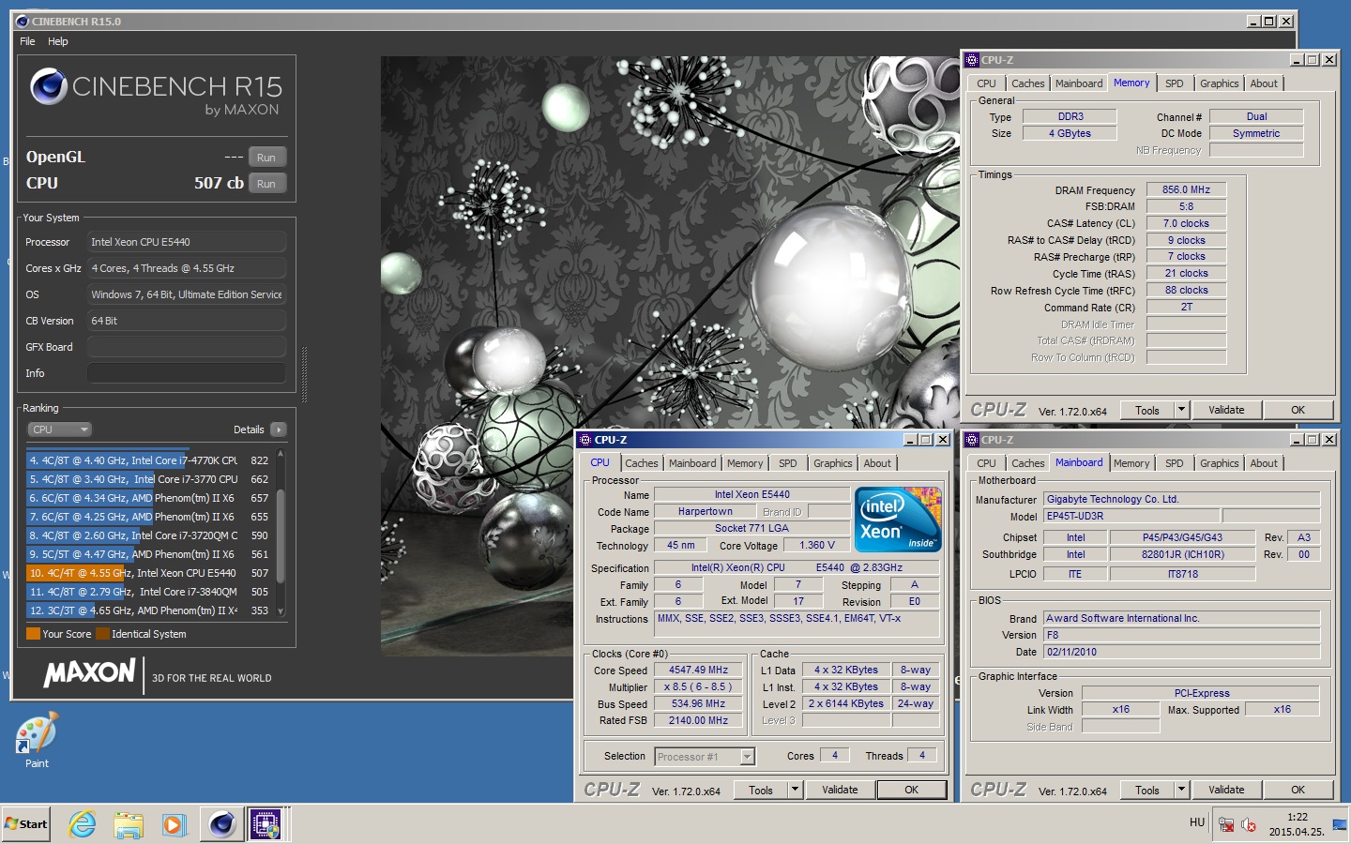Click Tools button in Mainboard window
The image size is (1351, 844).
[1147, 790]
